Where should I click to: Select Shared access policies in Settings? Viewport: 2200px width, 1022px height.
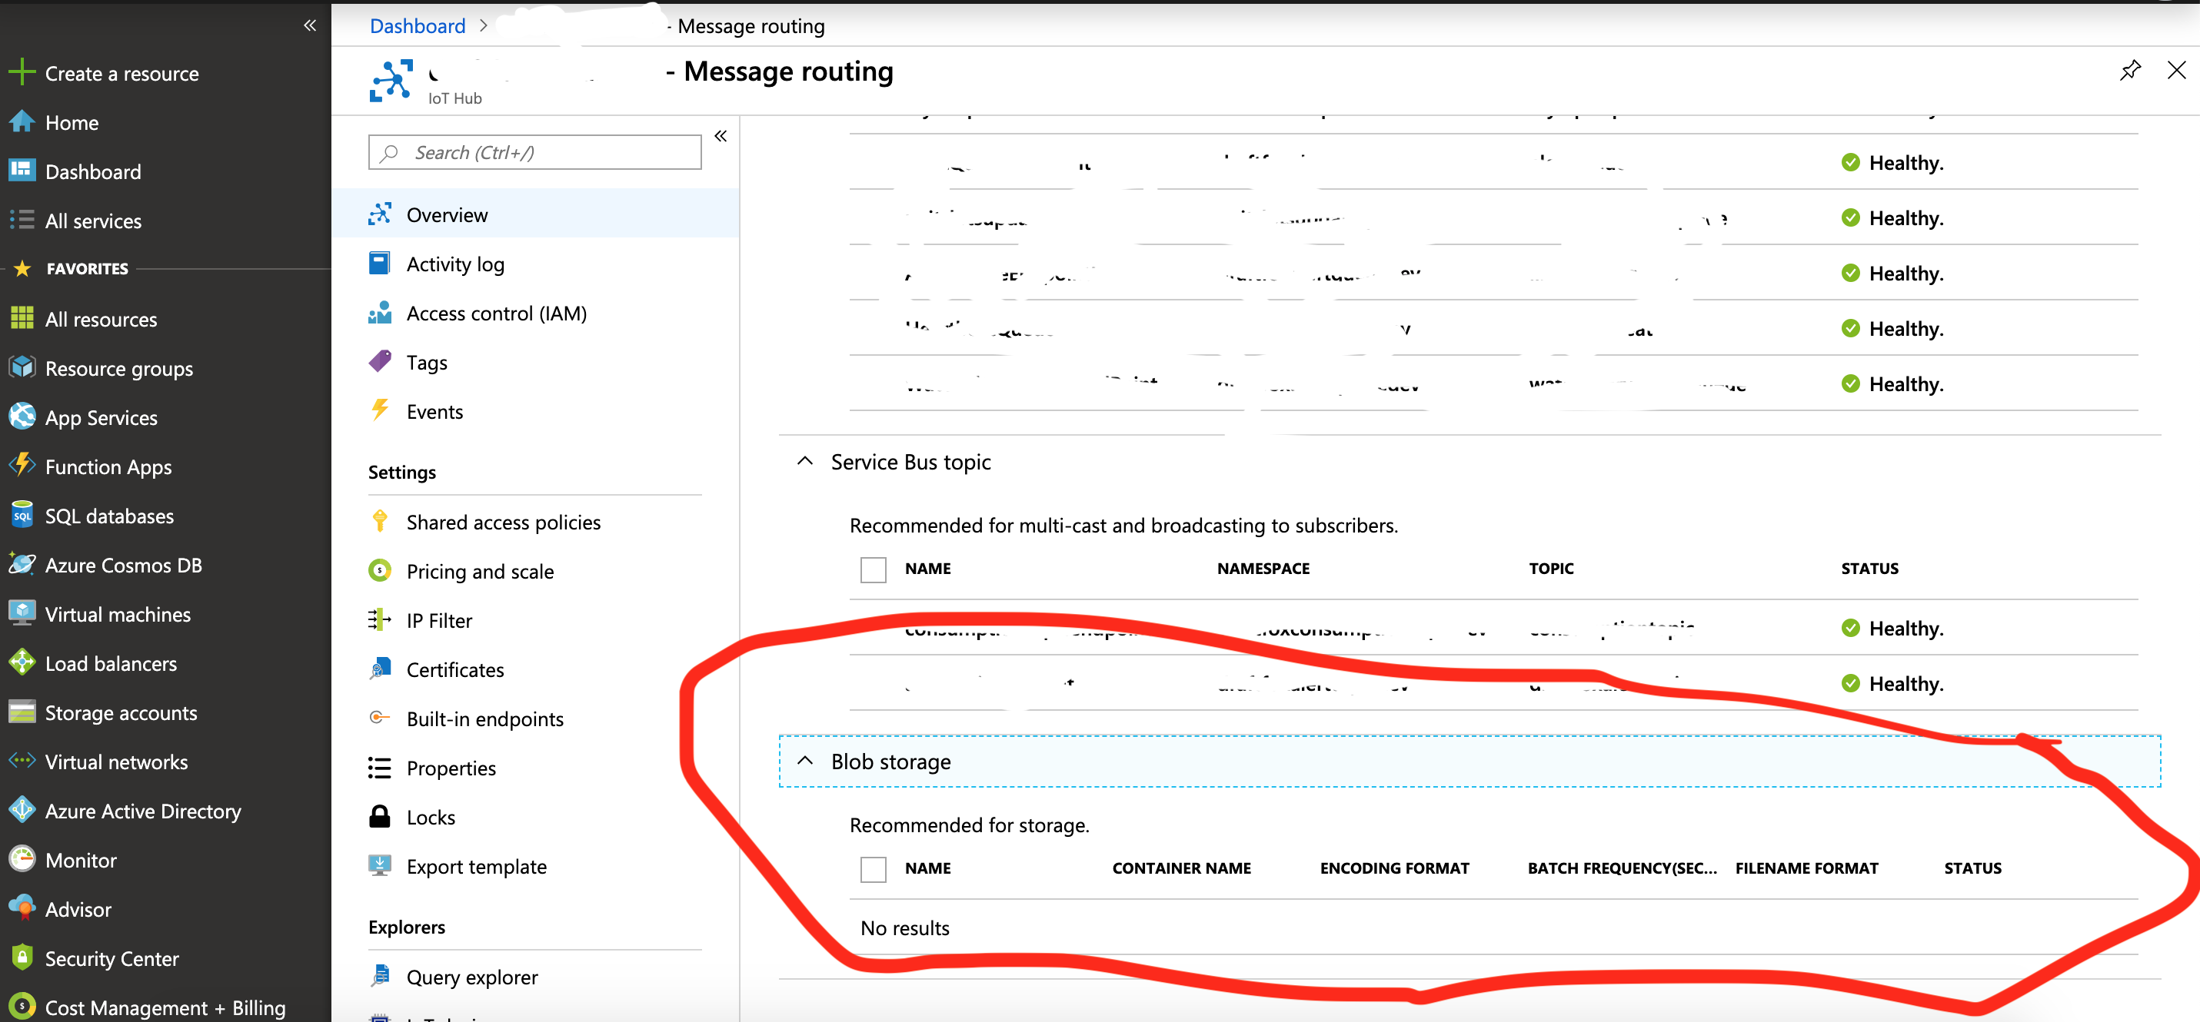pyautogui.click(x=502, y=522)
